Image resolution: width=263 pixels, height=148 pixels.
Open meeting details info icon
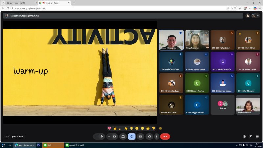[244, 136]
